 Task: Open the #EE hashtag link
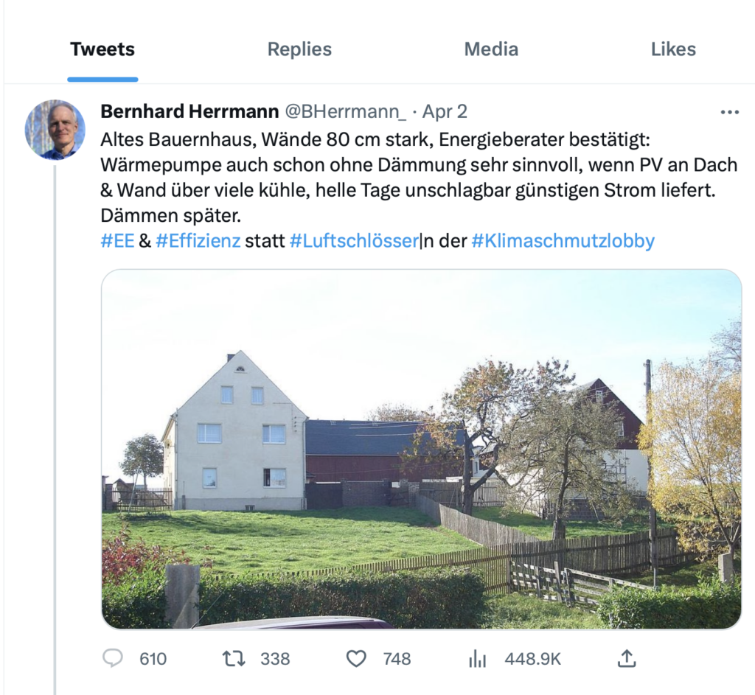(x=117, y=241)
